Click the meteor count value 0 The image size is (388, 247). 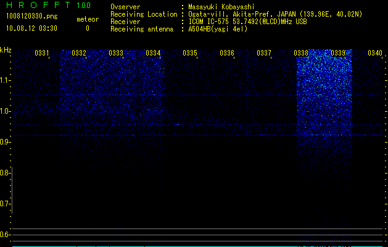click(88, 28)
